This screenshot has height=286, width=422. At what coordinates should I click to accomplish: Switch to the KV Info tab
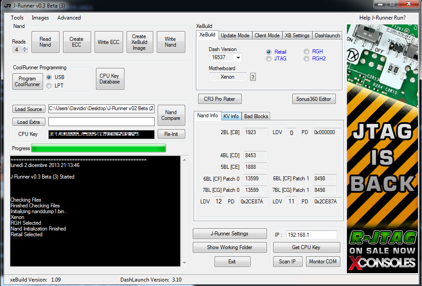pyautogui.click(x=231, y=116)
